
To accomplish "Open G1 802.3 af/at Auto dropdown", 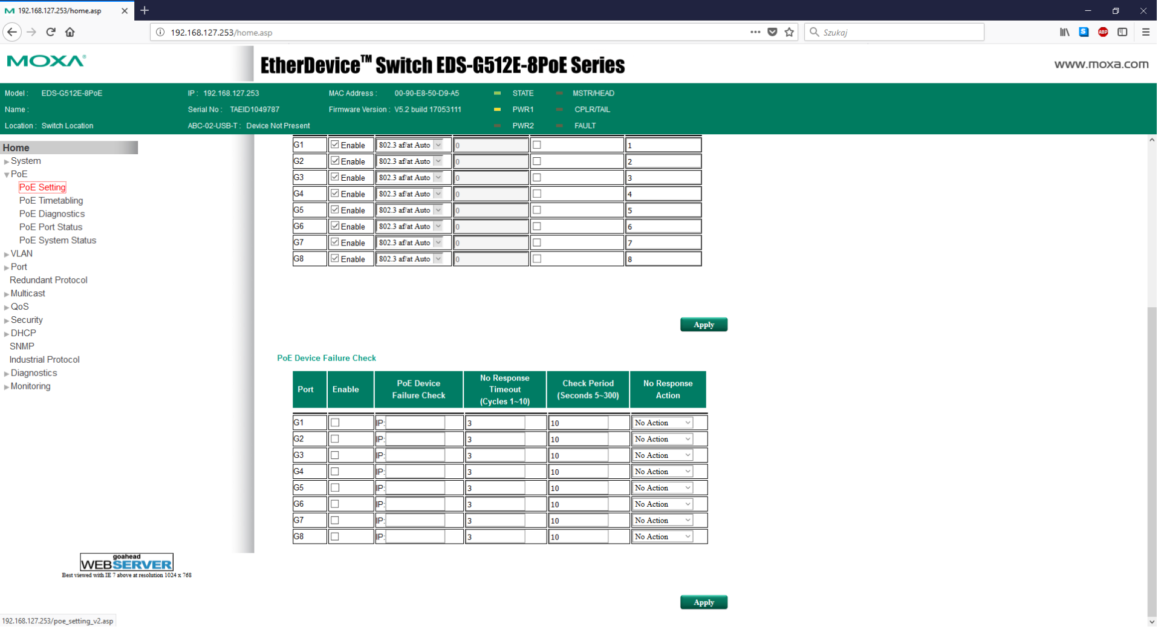I will click(411, 145).
